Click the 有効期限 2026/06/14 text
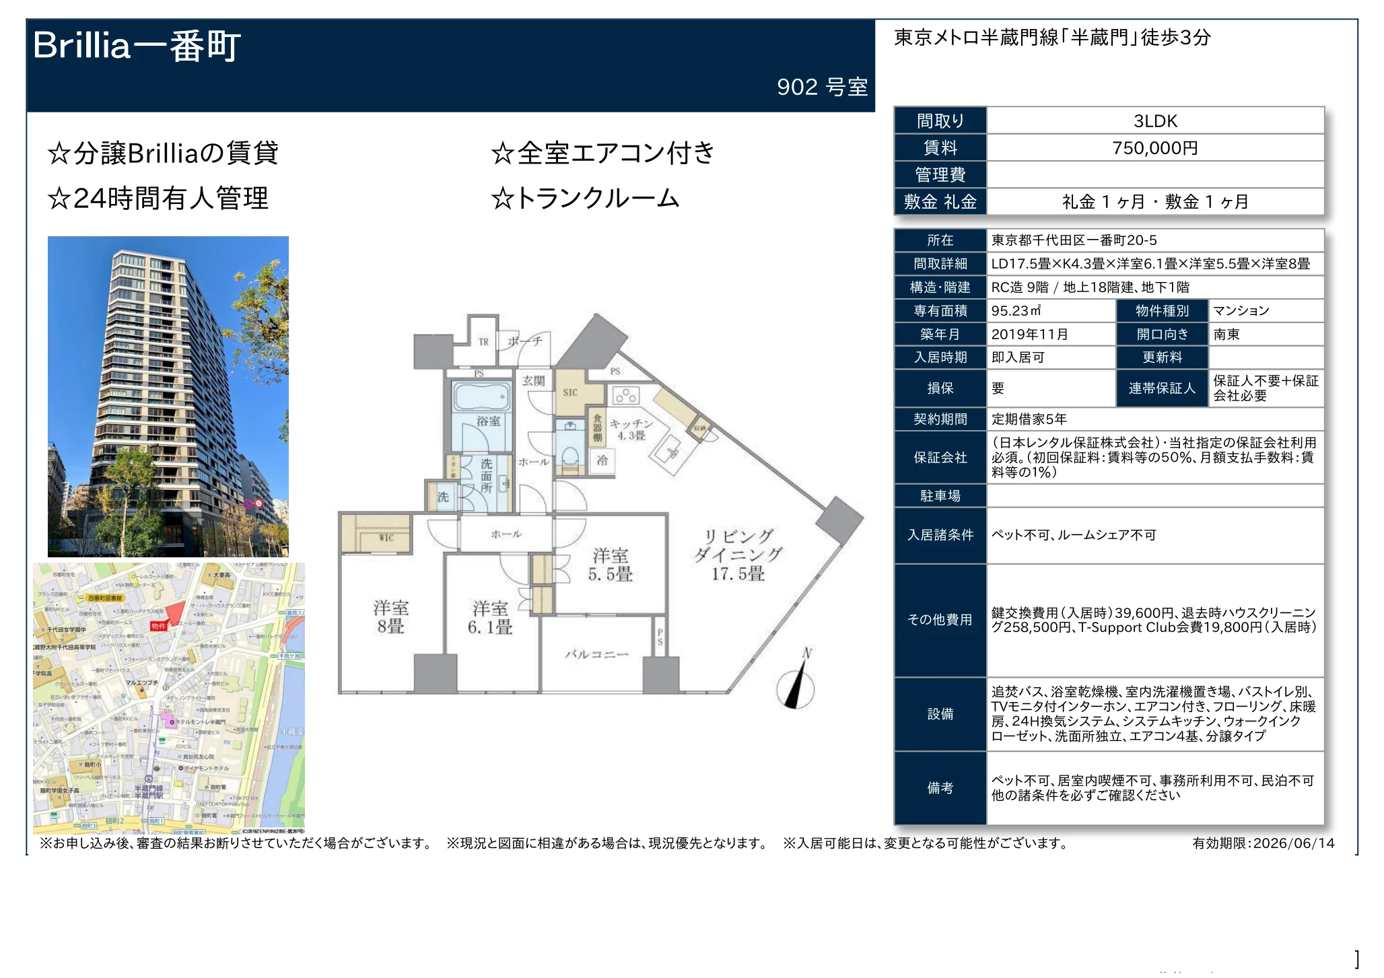 click(x=1263, y=844)
